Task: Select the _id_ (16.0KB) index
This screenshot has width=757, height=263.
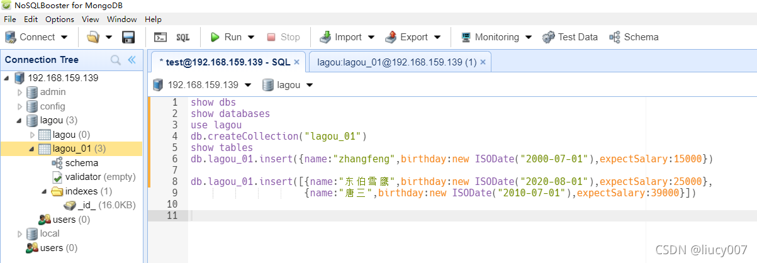Action: [106, 205]
